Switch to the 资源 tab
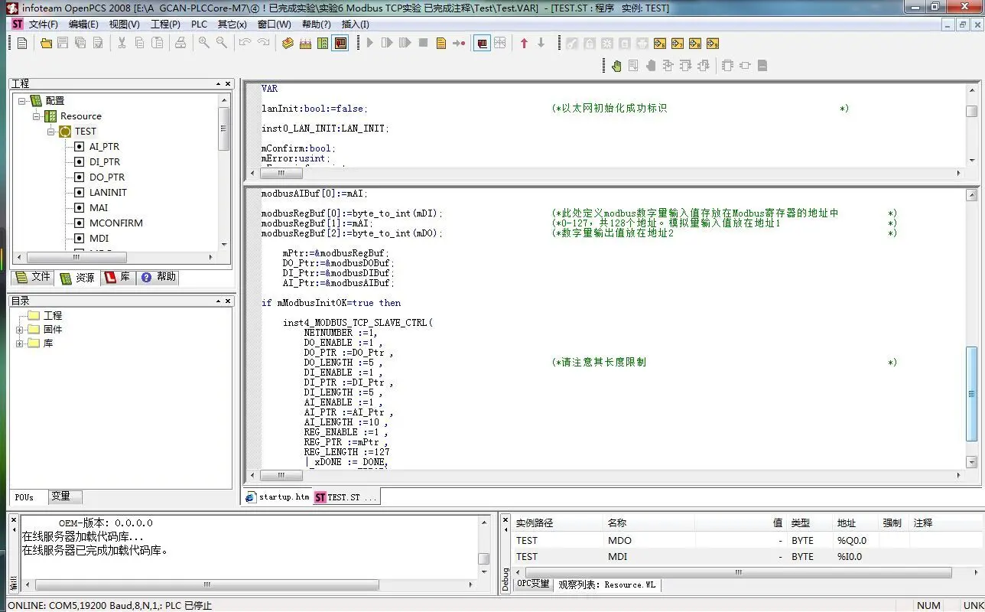This screenshot has height=612, width=985. [78, 278]
